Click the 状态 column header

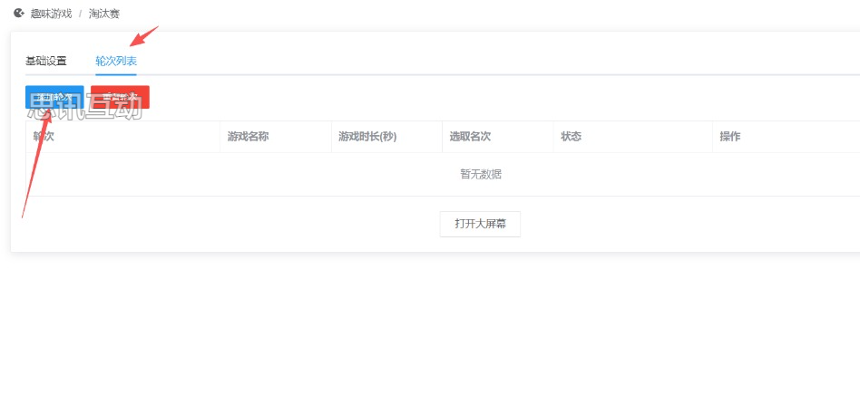click(x=571, y=137)
